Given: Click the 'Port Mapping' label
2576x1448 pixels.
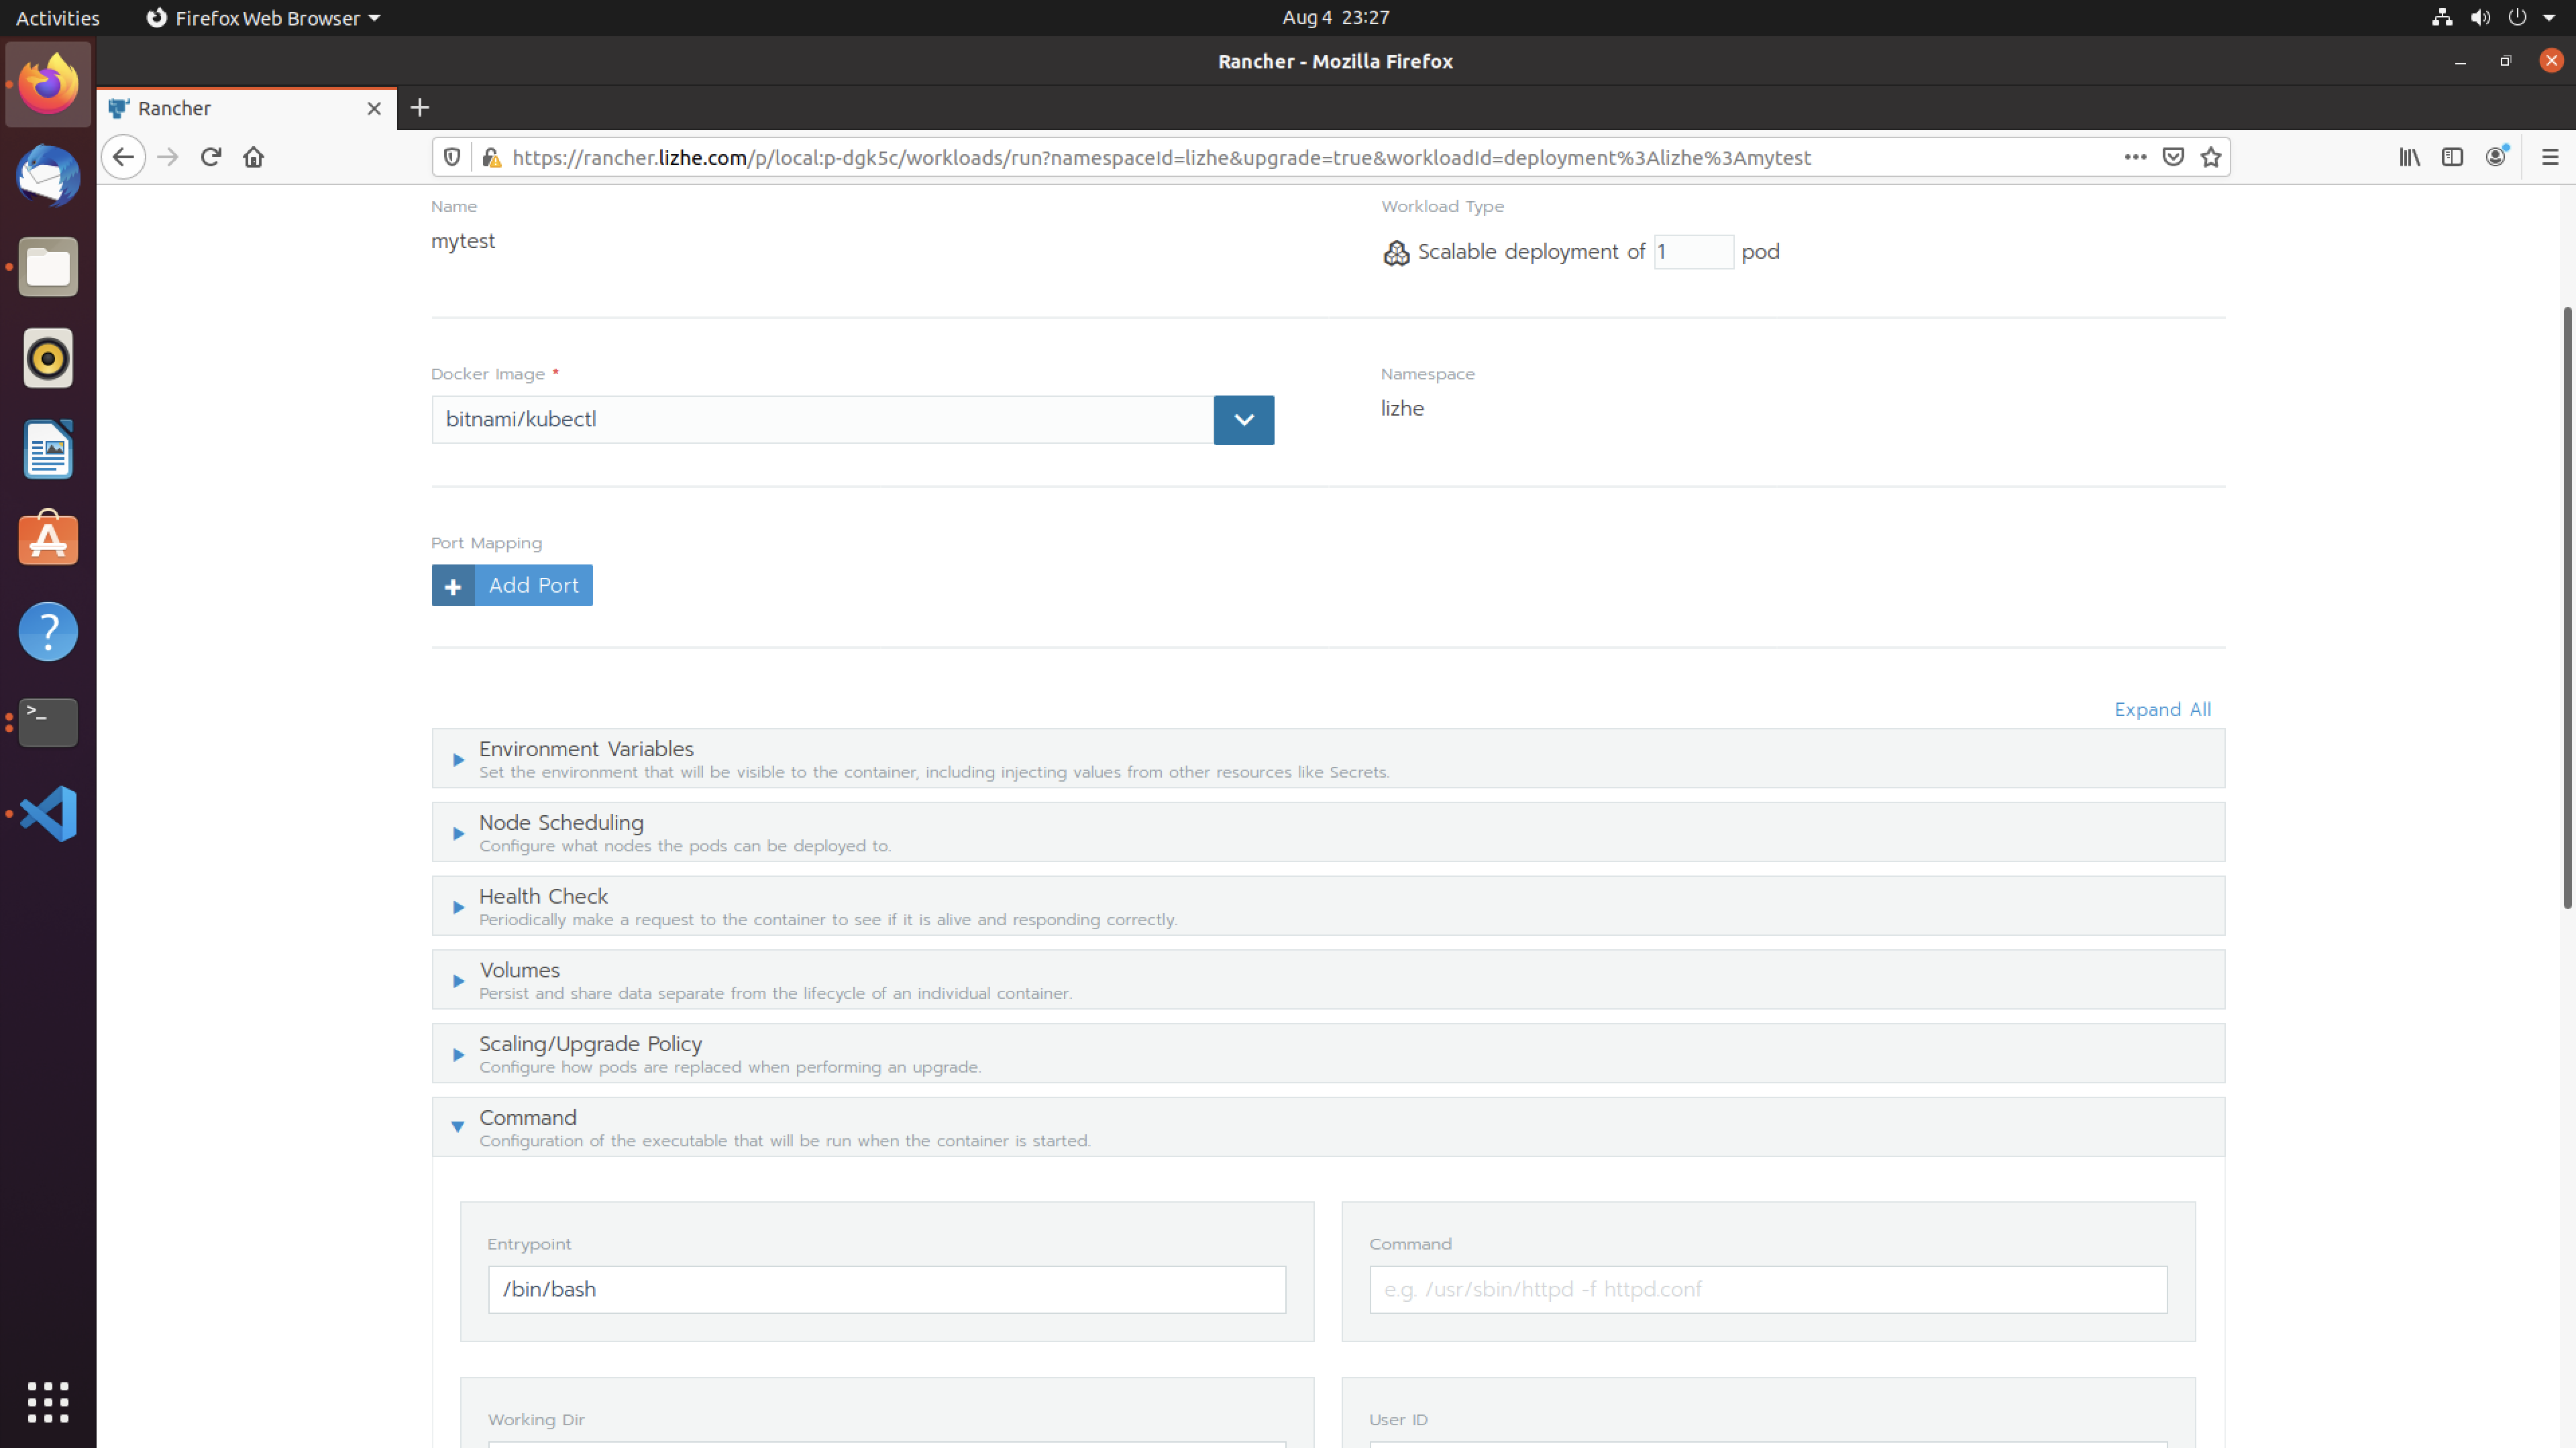Looking at the screenshot, I should click(486, 542).
